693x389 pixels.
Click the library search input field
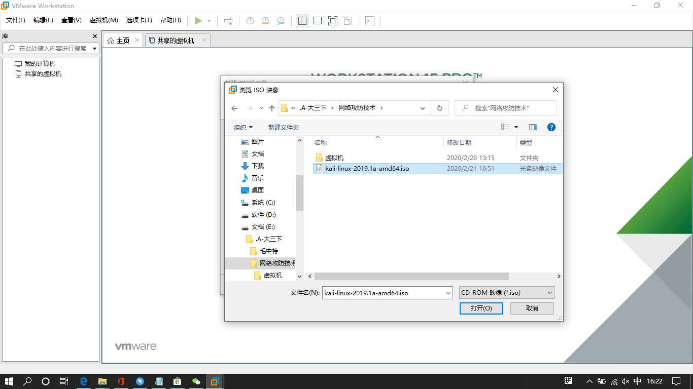coord(48,49)
